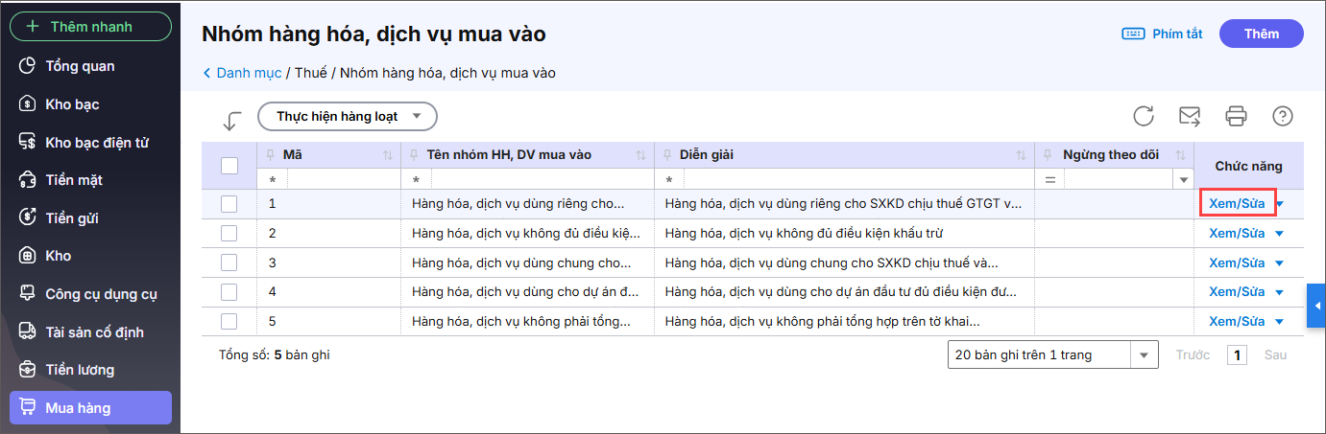Check the checkbox for row 3

229,263
